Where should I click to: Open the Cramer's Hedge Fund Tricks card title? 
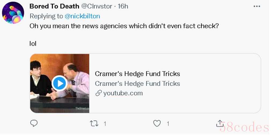tap(137, 74)
